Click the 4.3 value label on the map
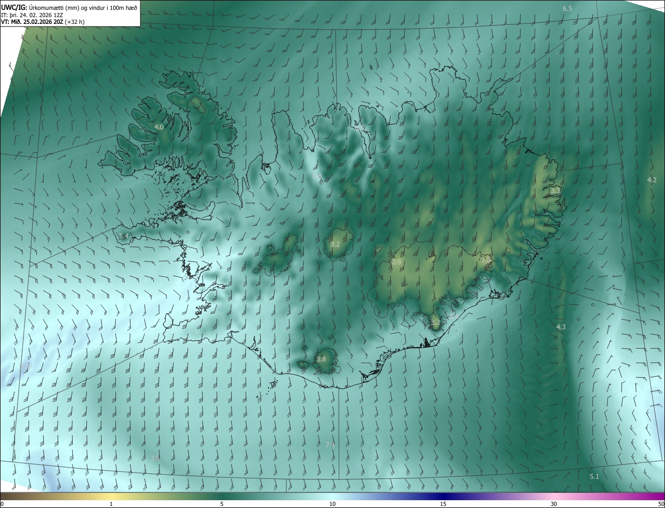Viewport: 665px width, 508px height. click(x=561, y=327)
